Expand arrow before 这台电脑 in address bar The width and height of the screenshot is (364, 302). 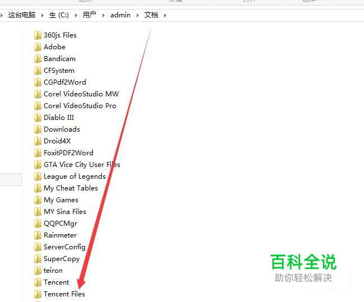2,15
